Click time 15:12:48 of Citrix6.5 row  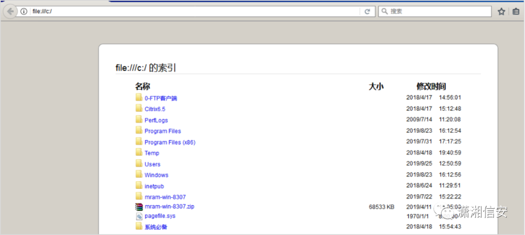(x=450, y=108)
